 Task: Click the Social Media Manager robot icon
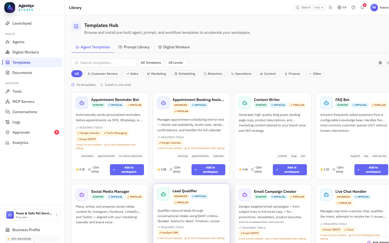click(82, 195)
